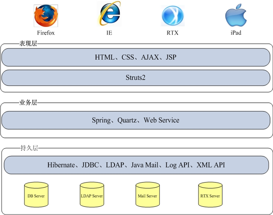Select the Mail Server cylinder
The width and height of the screenshot is (273, 215).
point(147,196)
